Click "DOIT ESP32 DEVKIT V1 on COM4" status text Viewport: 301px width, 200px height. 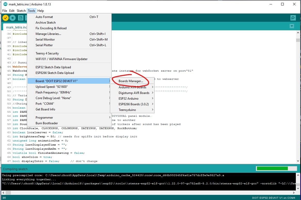coord(274,198)
